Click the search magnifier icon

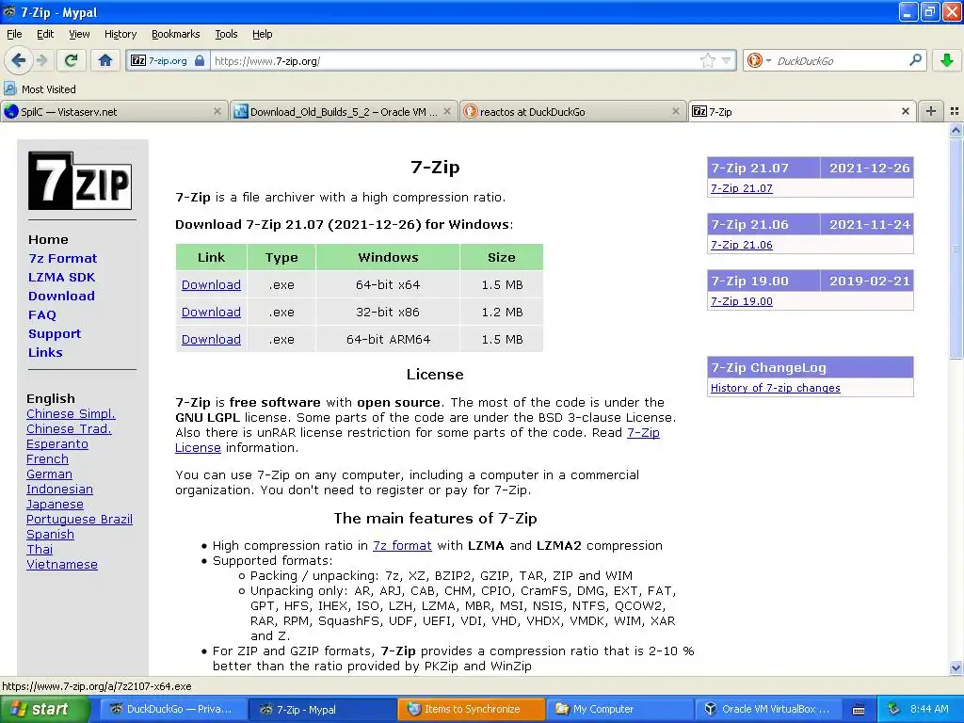click(915, 60)
